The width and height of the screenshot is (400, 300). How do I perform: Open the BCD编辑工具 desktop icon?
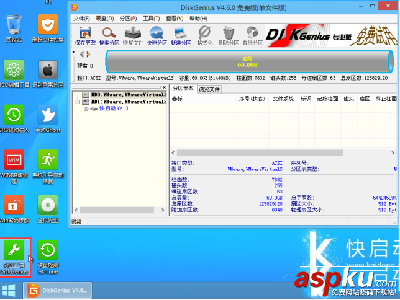[14, 74]
